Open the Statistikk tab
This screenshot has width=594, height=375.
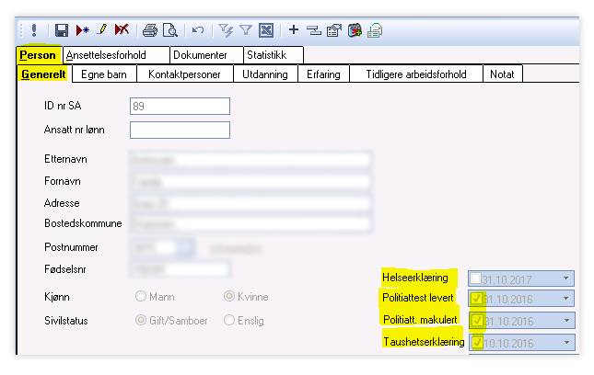pos(274,55)
